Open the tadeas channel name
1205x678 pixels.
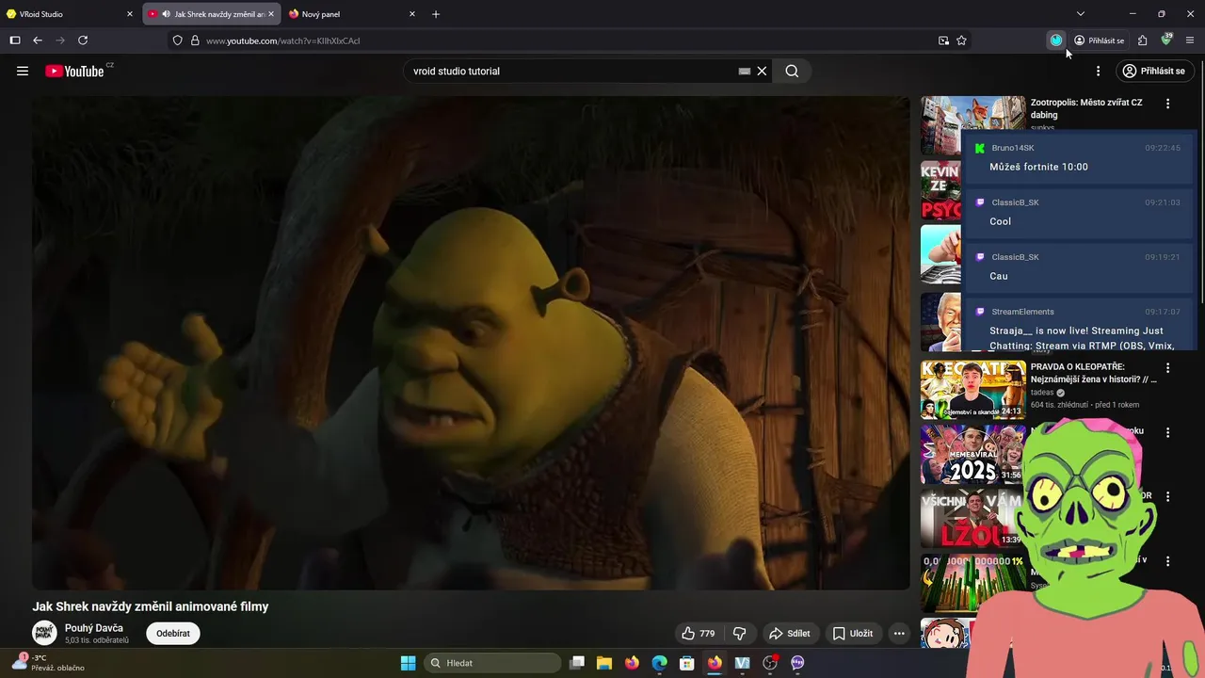(1042, 393)
